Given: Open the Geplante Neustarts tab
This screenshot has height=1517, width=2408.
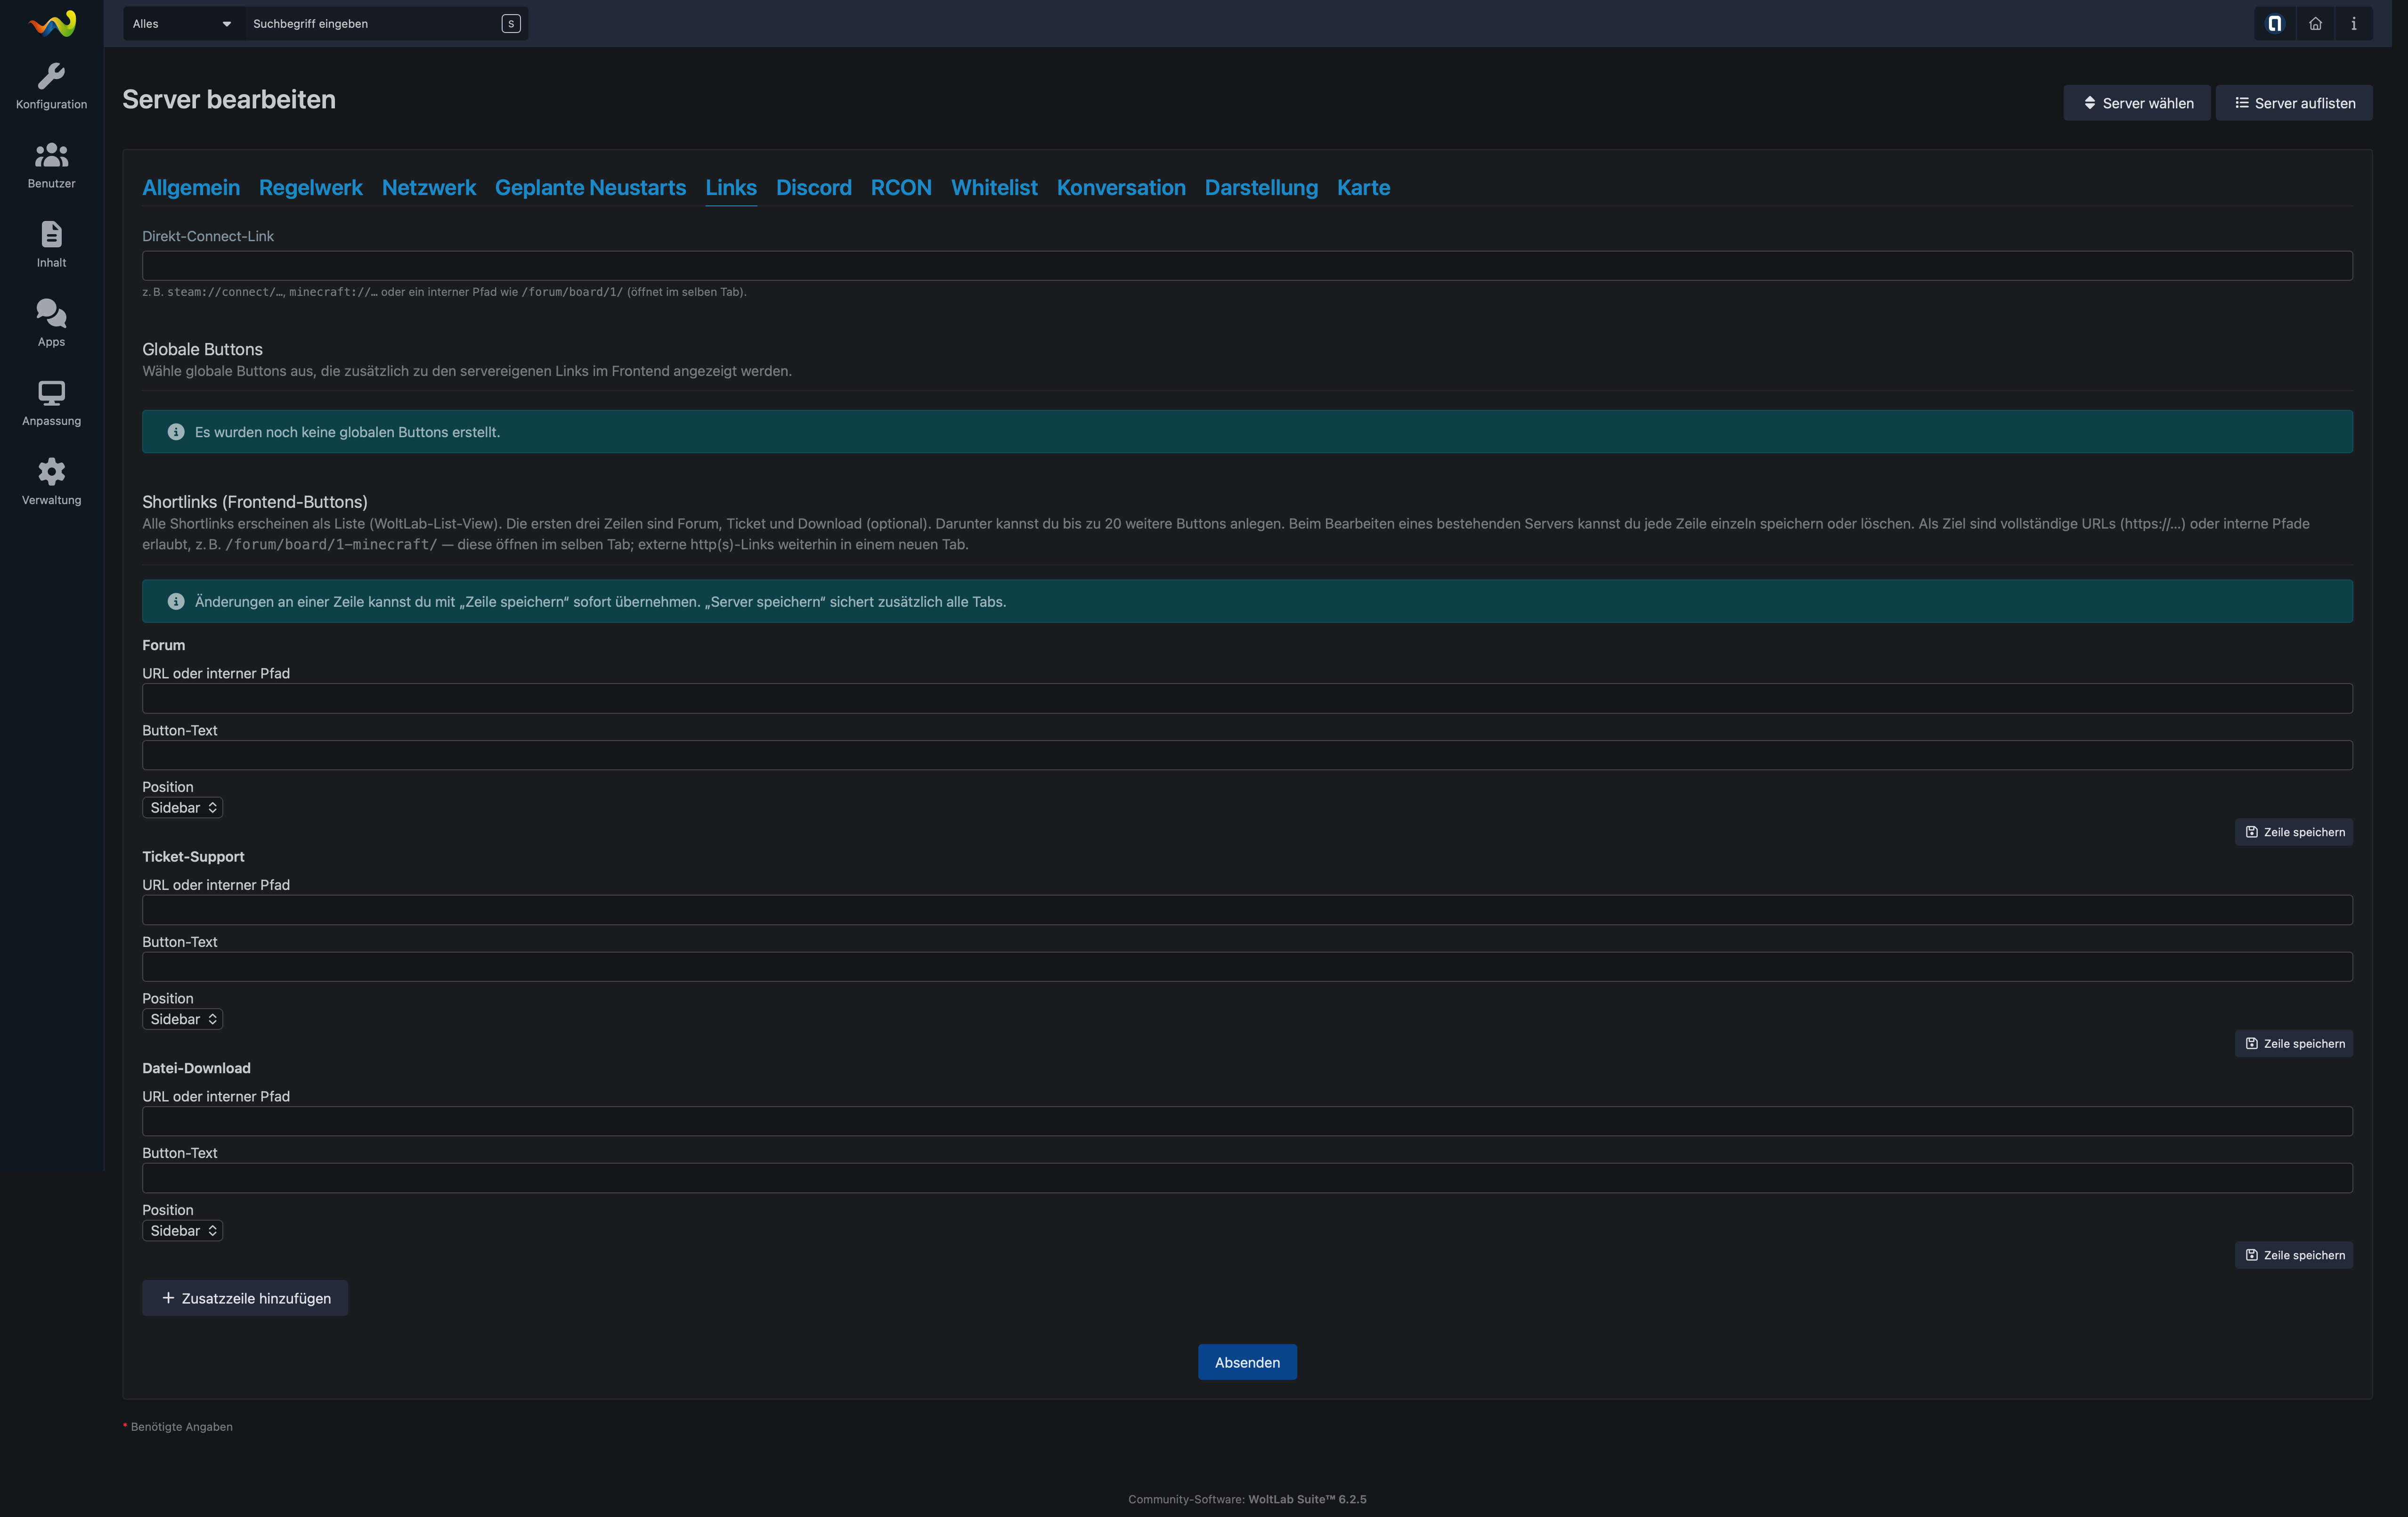Looking at the screenshot, I should (590, 187).
